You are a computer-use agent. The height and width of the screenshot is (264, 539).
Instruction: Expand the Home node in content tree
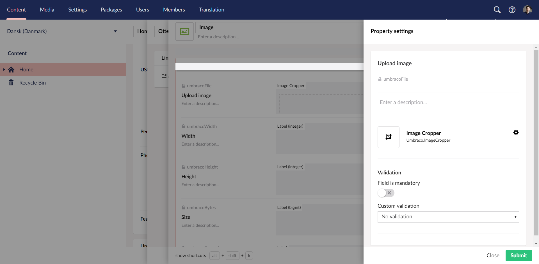[4, 69]
